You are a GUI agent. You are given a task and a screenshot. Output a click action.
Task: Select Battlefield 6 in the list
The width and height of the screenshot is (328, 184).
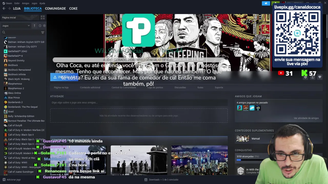(x=15, y=56)
